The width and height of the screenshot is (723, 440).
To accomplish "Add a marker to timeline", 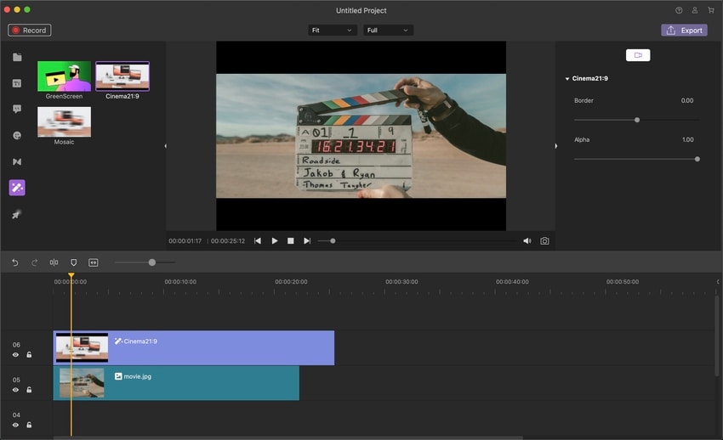I will [74, 262].
